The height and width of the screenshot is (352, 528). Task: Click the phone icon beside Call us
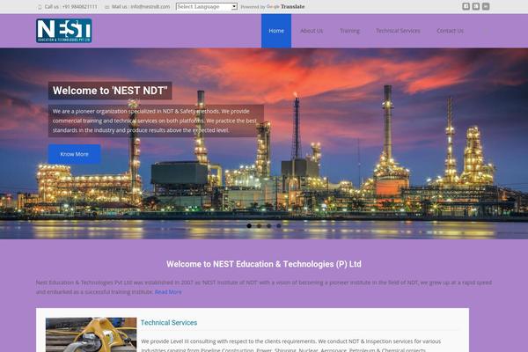tap(40, 7)
